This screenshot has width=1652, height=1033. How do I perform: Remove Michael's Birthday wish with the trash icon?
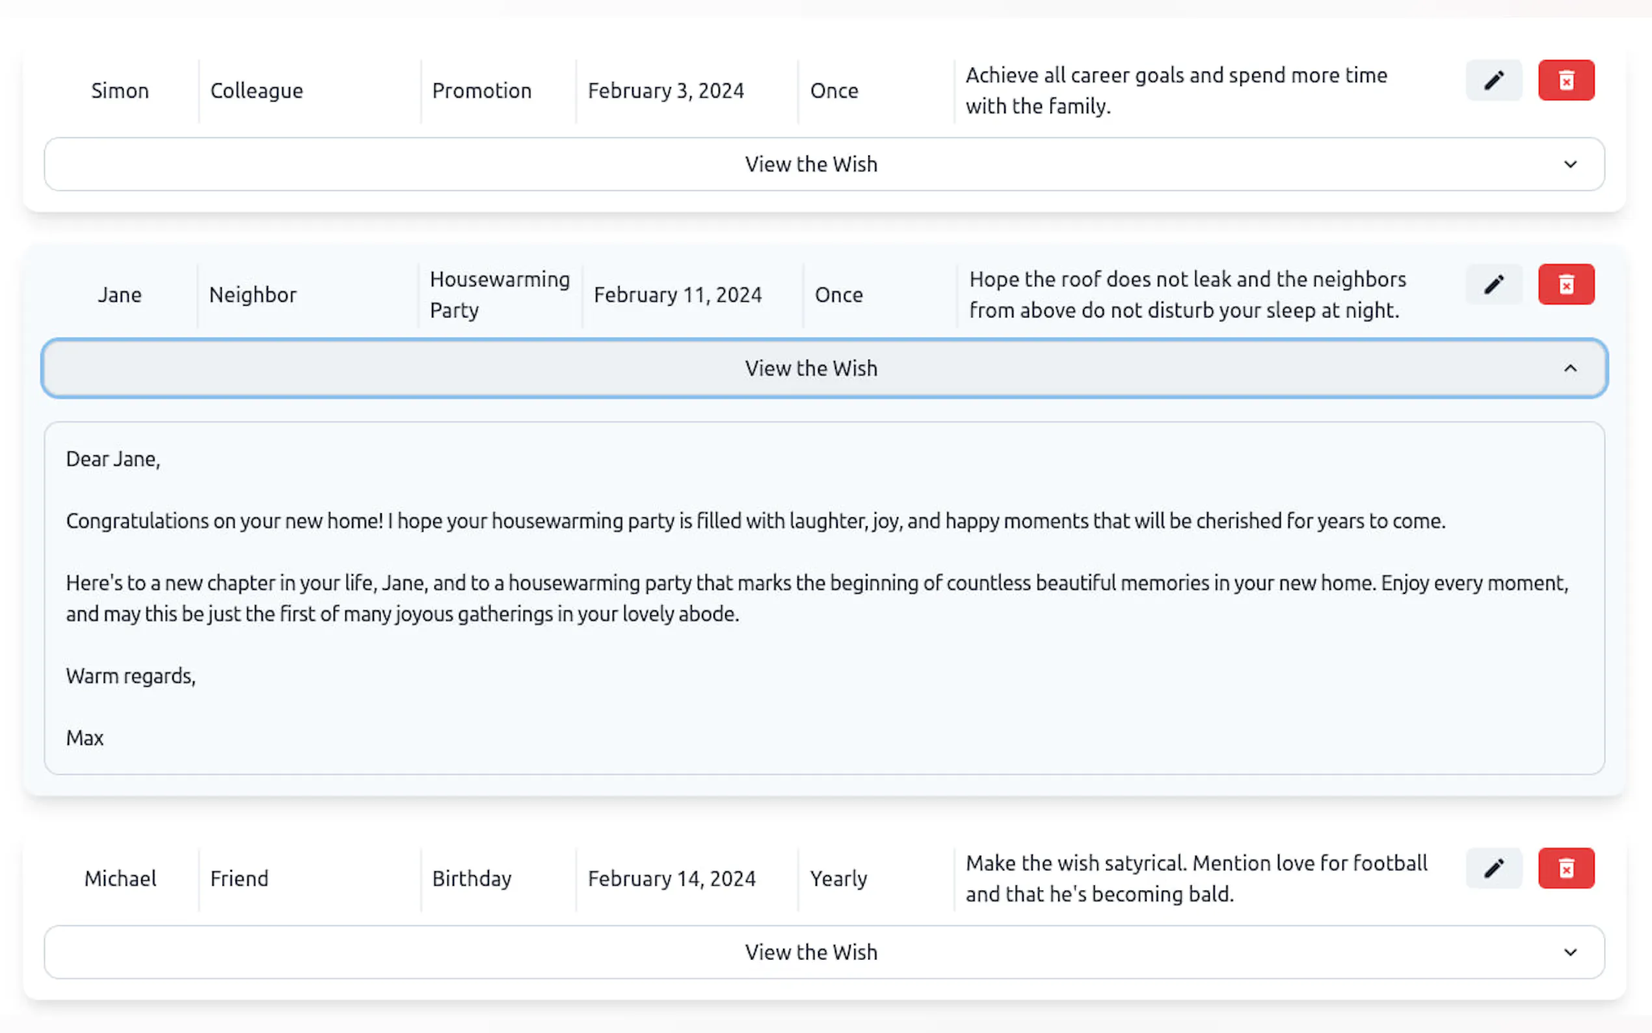point(1566,868)
